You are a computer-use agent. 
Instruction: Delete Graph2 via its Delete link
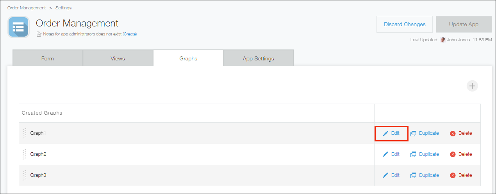tap(465, 154)
